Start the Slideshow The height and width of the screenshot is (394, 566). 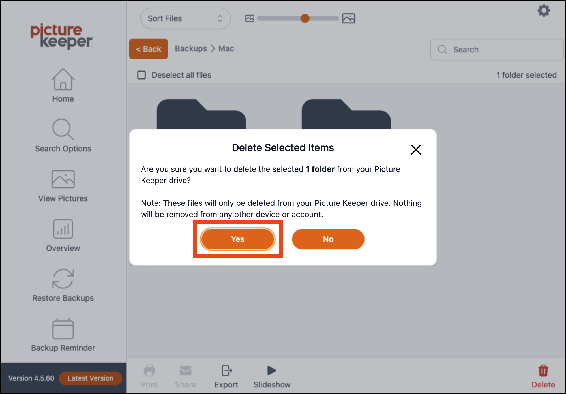(272, 376)
